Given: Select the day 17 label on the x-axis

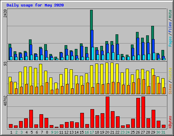Looking at the screenshot, I should coord(92,132).
